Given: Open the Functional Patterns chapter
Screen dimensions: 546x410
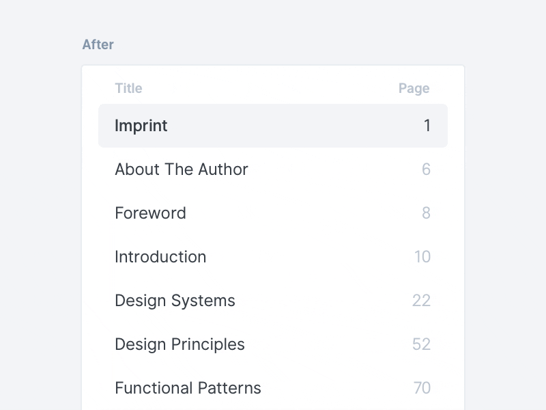Looking at the screenshot, I should tap(188, 388).
